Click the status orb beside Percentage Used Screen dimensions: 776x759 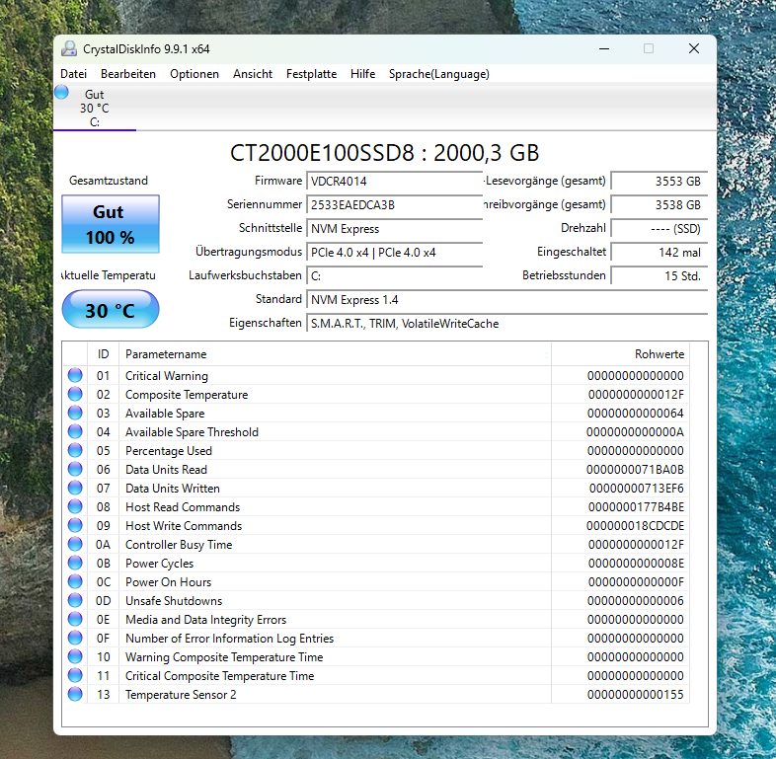[x=75, y=450]
